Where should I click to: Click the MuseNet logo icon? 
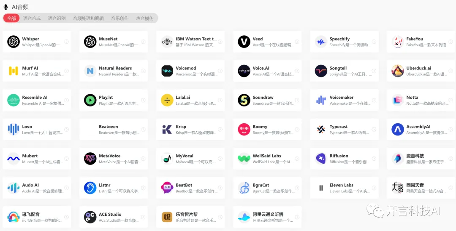click(90, 42)
